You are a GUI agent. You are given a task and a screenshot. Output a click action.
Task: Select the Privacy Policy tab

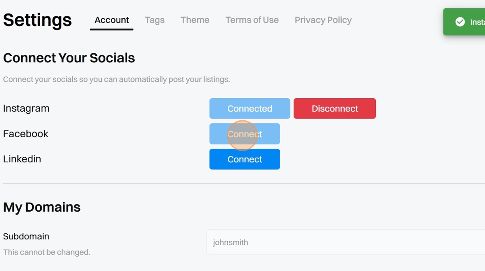coord(323,20)
